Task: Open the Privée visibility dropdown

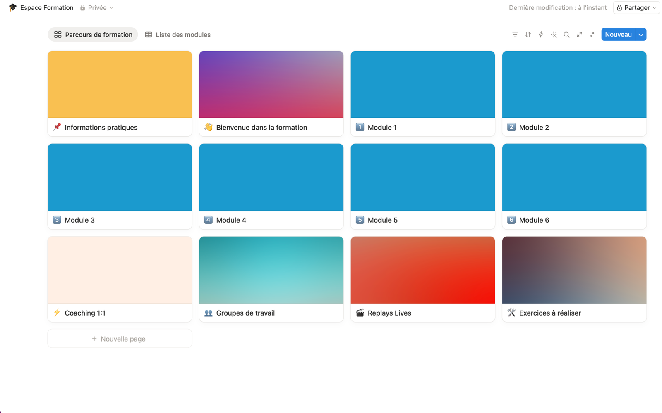Action: point(97,8)
